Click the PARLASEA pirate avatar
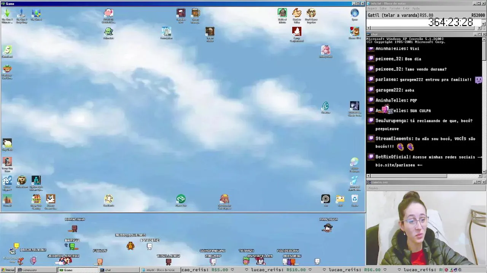Screen dimensions: 487x273 (x=328, y=227)
